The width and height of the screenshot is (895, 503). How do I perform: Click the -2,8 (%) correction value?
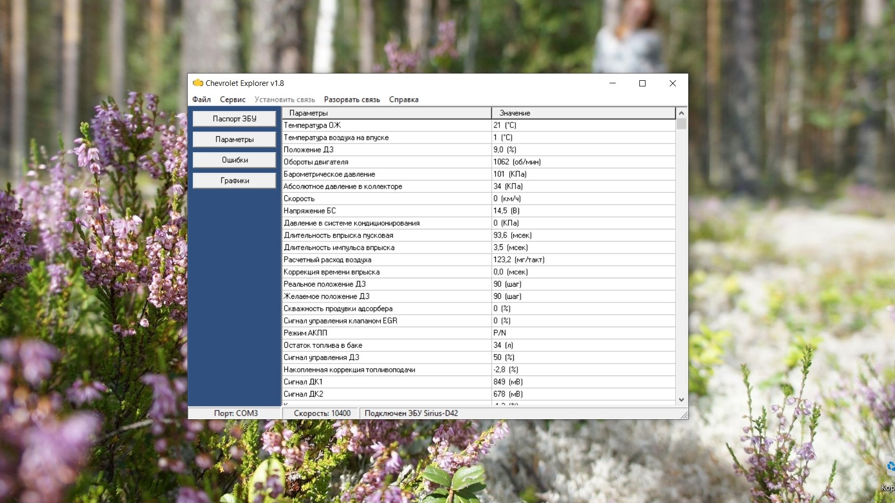coord(583,370)
